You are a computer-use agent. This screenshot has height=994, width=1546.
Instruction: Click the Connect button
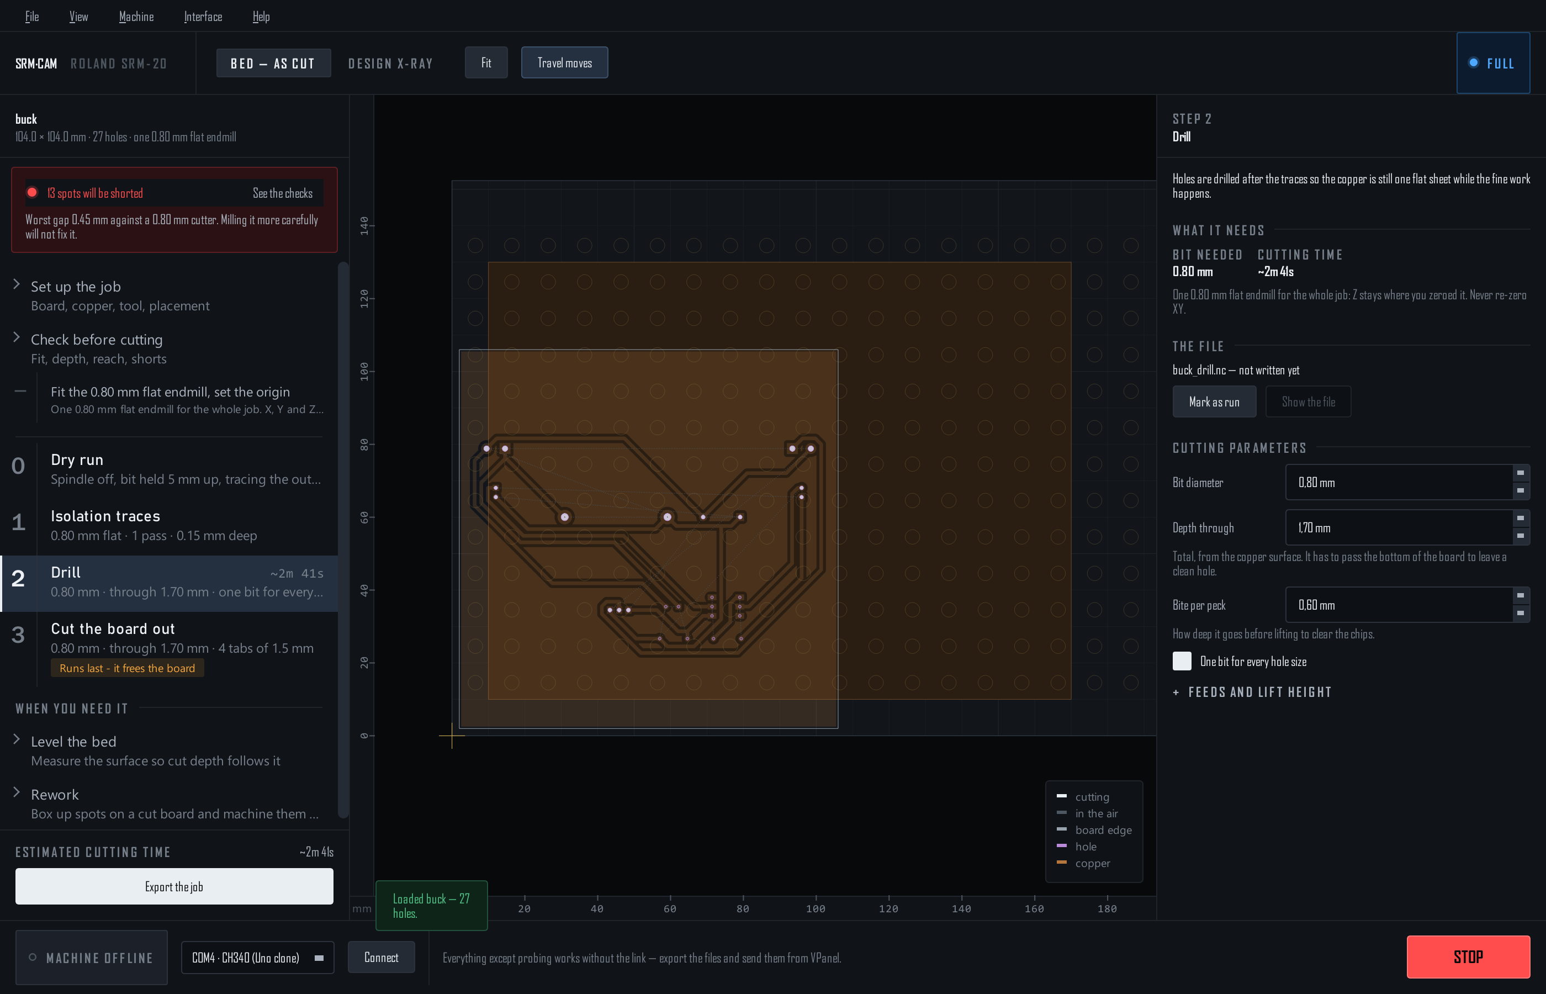coord(380,957)
